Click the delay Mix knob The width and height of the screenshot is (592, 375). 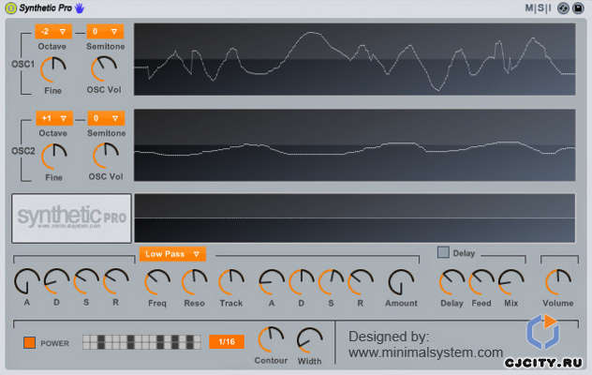(x=511, y=282)
